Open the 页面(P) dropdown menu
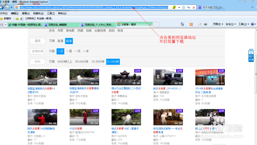Viewport: 257px width, 145px height. coord(218,24)
